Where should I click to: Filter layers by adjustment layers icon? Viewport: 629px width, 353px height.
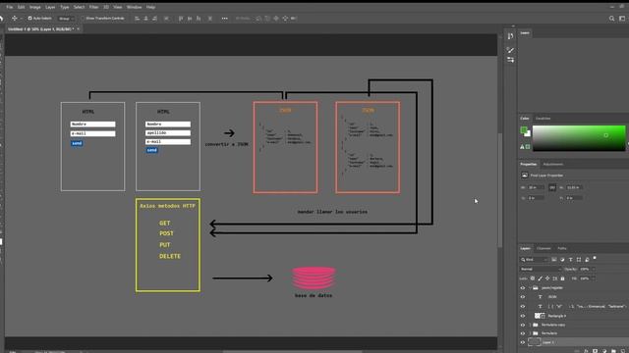click(x=562, y=259)
